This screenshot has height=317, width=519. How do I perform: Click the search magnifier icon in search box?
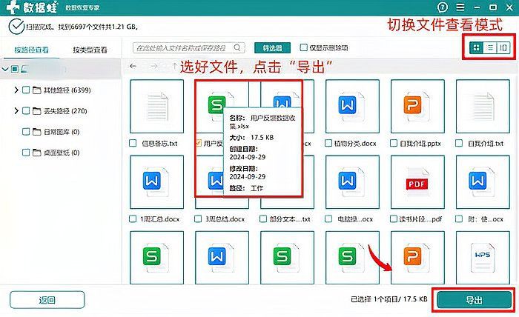tap(237, 47)
